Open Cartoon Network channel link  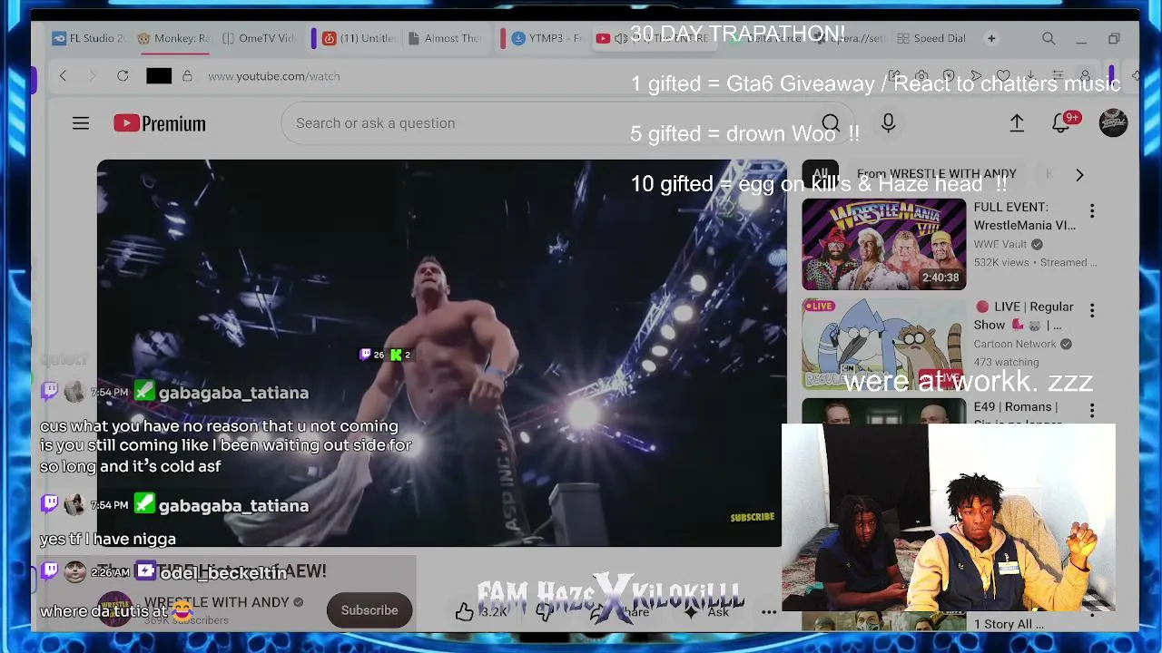click(x=1015, y=344)
